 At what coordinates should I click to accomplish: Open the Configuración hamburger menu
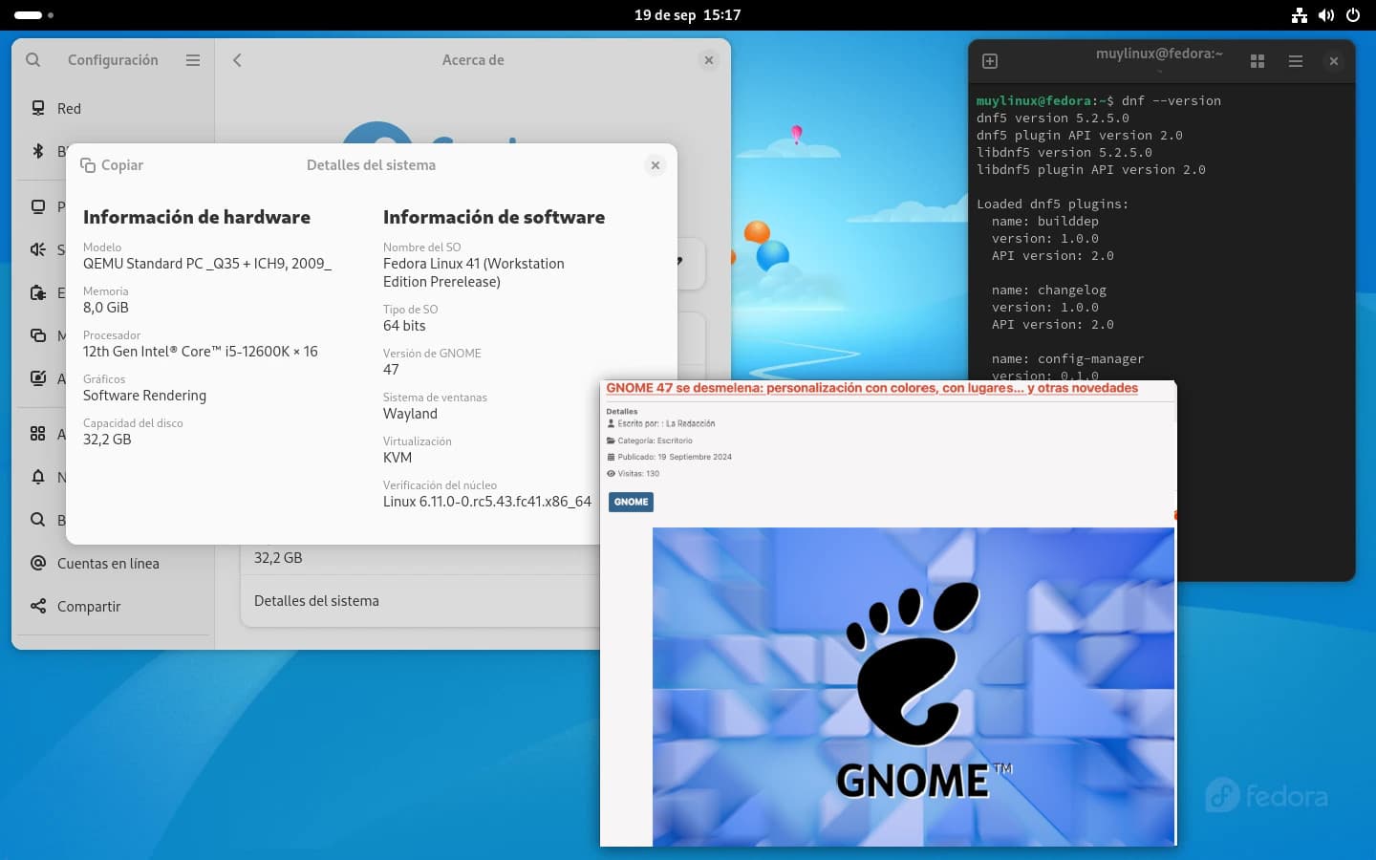click(x=193, y=60)
